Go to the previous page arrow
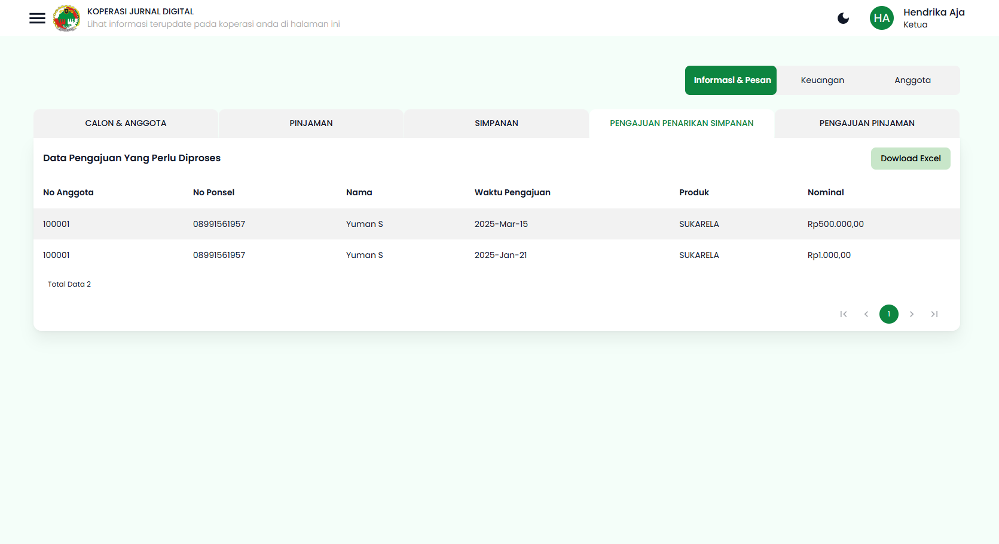 tap(866, 314)
